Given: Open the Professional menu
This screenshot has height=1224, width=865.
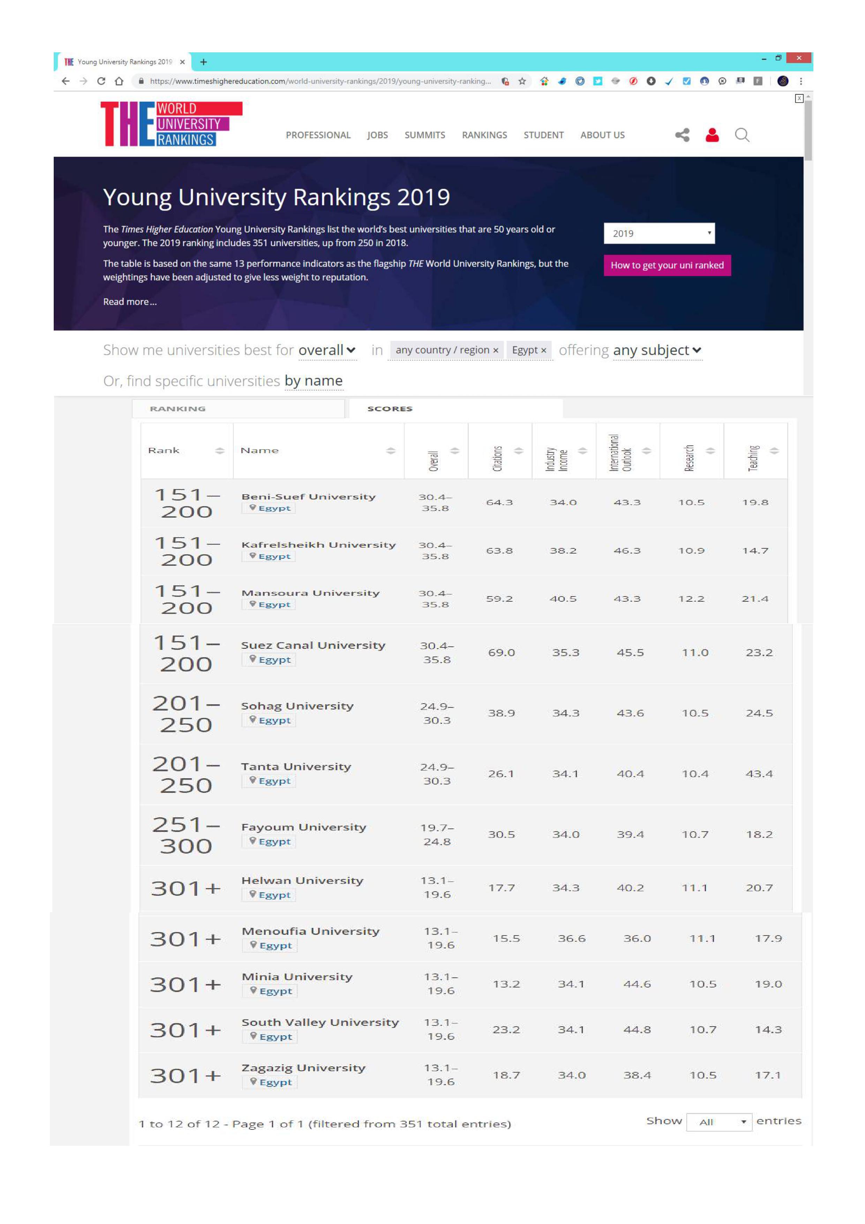Looking at the screenshot, I should pos(318,135).
